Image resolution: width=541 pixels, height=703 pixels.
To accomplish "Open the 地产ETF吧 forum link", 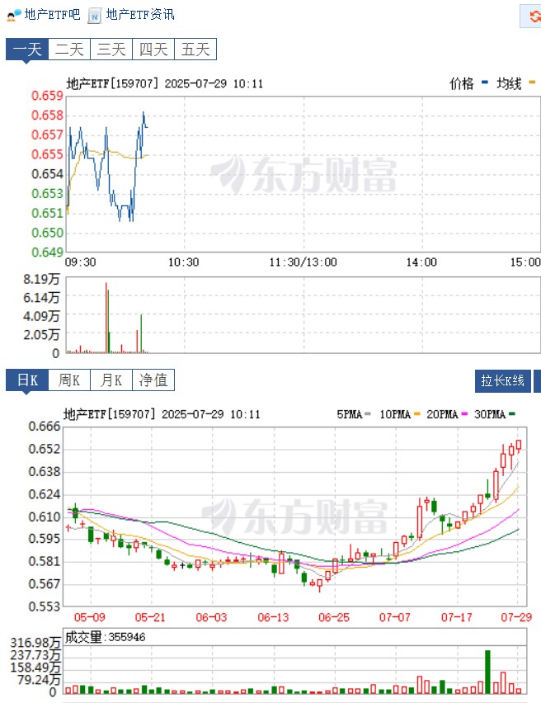I will click(x=52, y=14).
